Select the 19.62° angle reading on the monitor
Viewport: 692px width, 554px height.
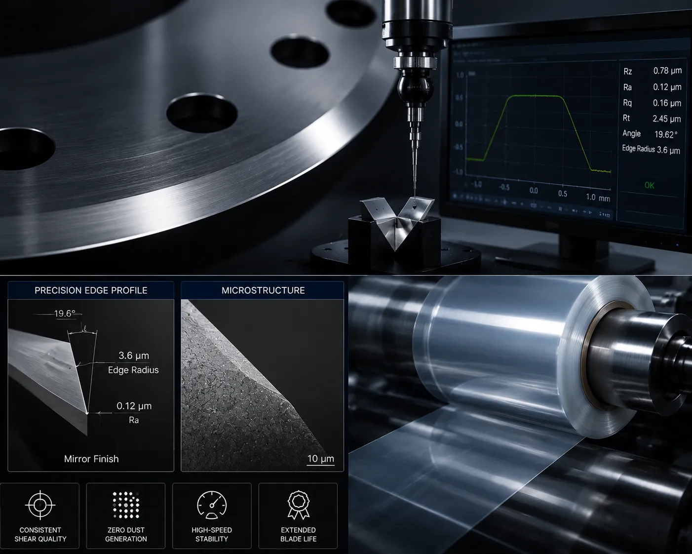[666, 134]
